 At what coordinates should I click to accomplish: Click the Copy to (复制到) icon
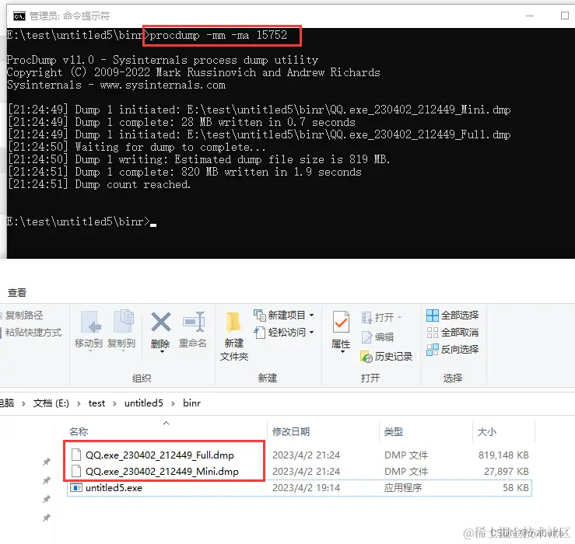[x=122, y=322]
